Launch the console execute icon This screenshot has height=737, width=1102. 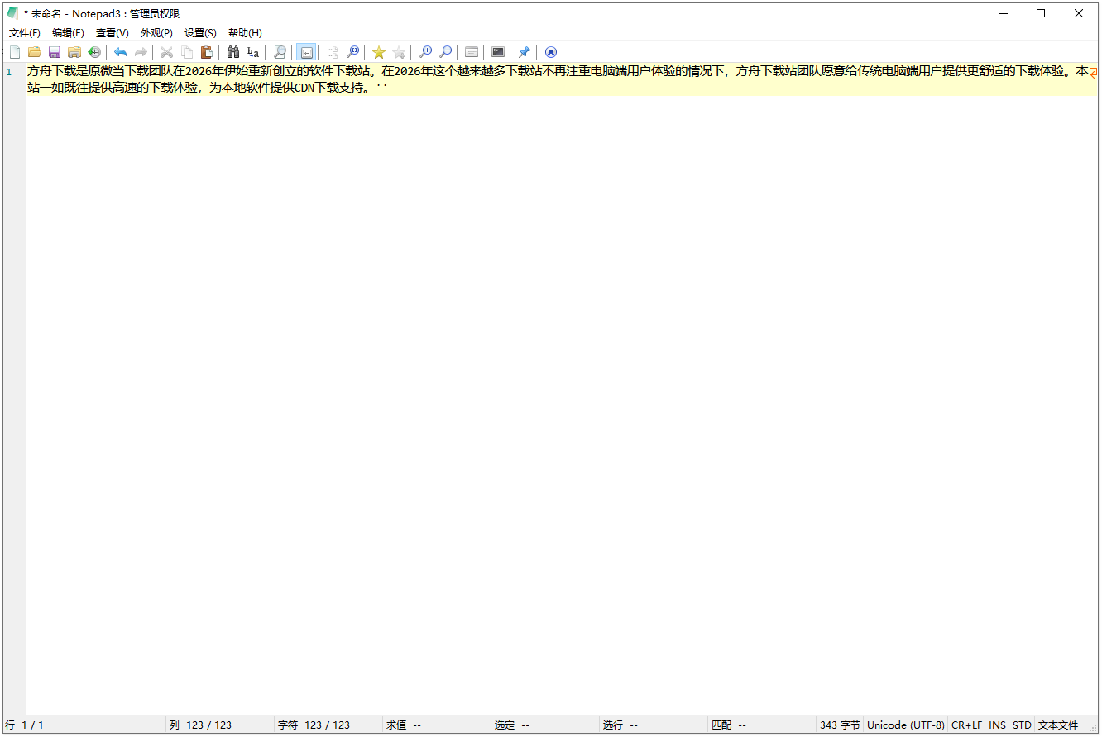pos(497,51)
